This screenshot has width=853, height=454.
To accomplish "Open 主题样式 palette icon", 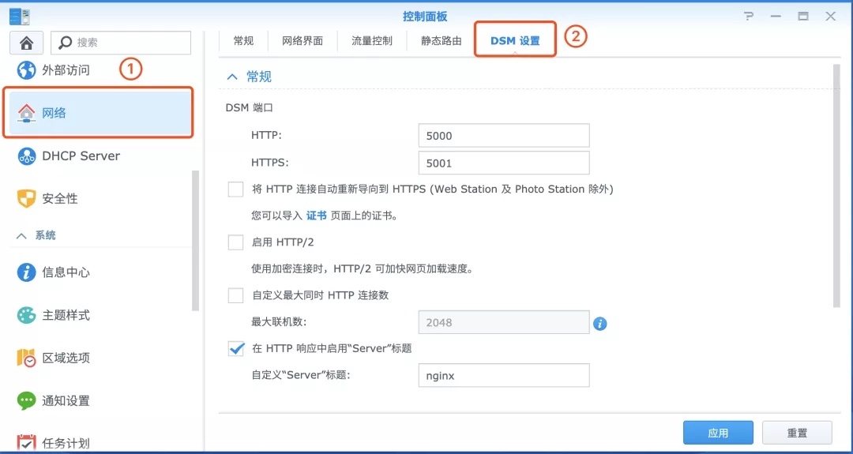I will (27, 315).
